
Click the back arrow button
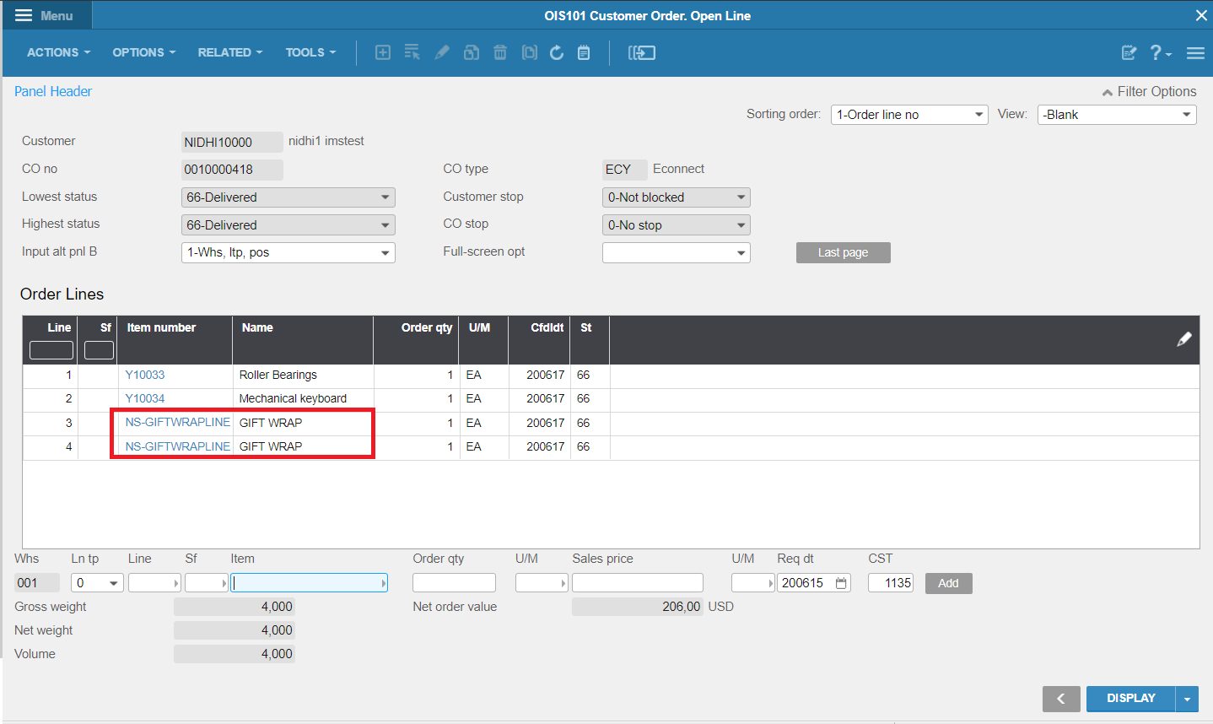point(1061,699)
